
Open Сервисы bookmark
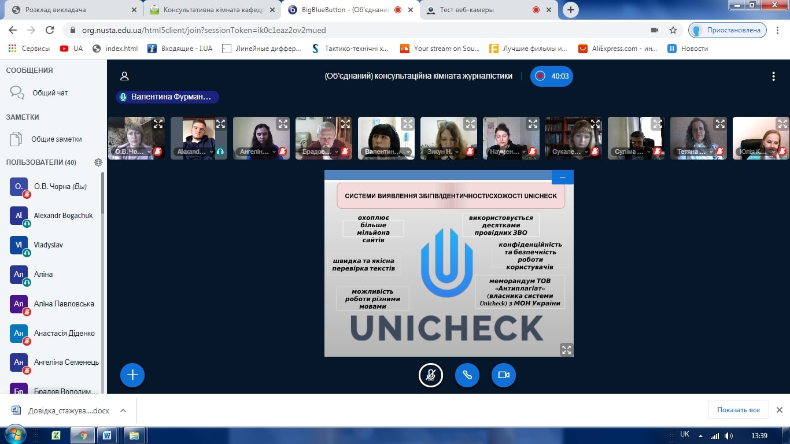pyautogui.click(x=29, y=49)
